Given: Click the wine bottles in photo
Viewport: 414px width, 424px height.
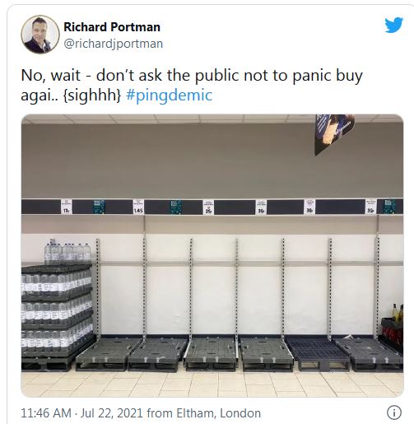Looking at the screenshot, I should [398, 312].
